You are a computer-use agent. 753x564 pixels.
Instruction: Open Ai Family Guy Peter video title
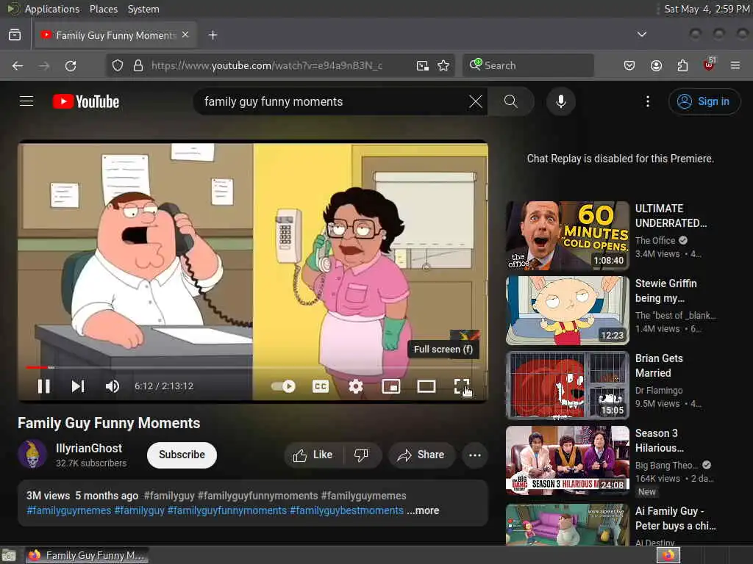point(675,518)
